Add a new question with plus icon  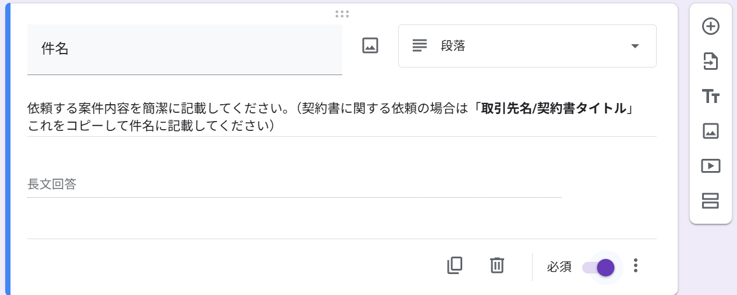point(711,26)
